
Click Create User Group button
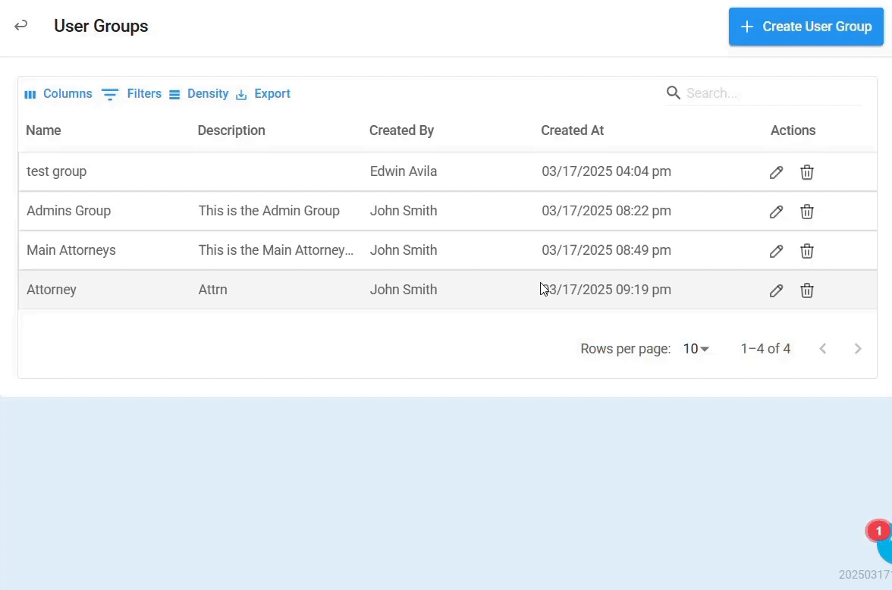(x=806, y=27)
